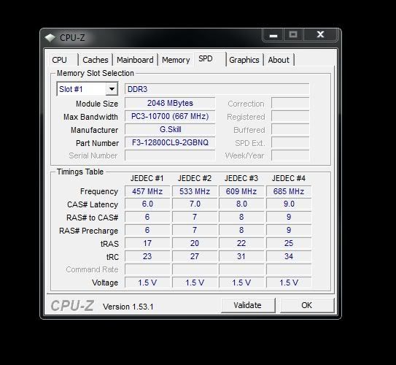Select the 685 MHz frequency cell
The height and width of the screenshot is (365, 396).
(x=289, y=191)
